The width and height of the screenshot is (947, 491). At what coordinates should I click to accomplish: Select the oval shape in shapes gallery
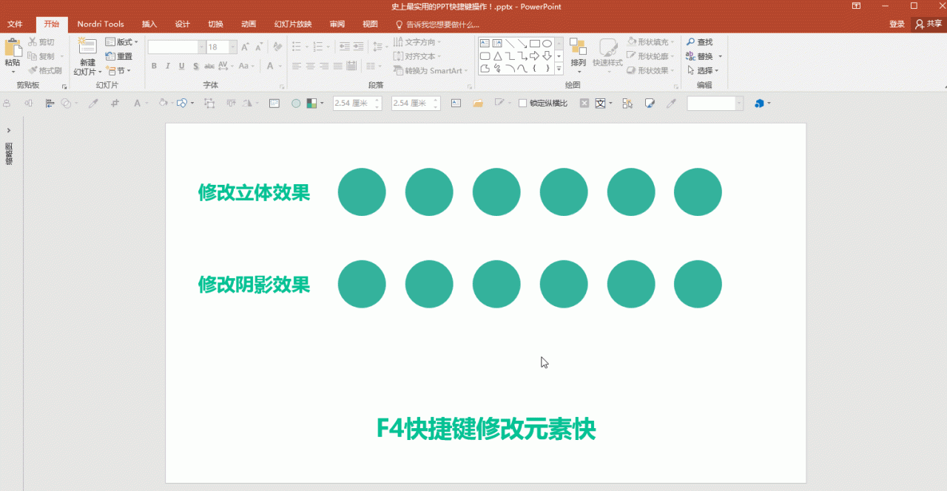[x=547, y=44]
